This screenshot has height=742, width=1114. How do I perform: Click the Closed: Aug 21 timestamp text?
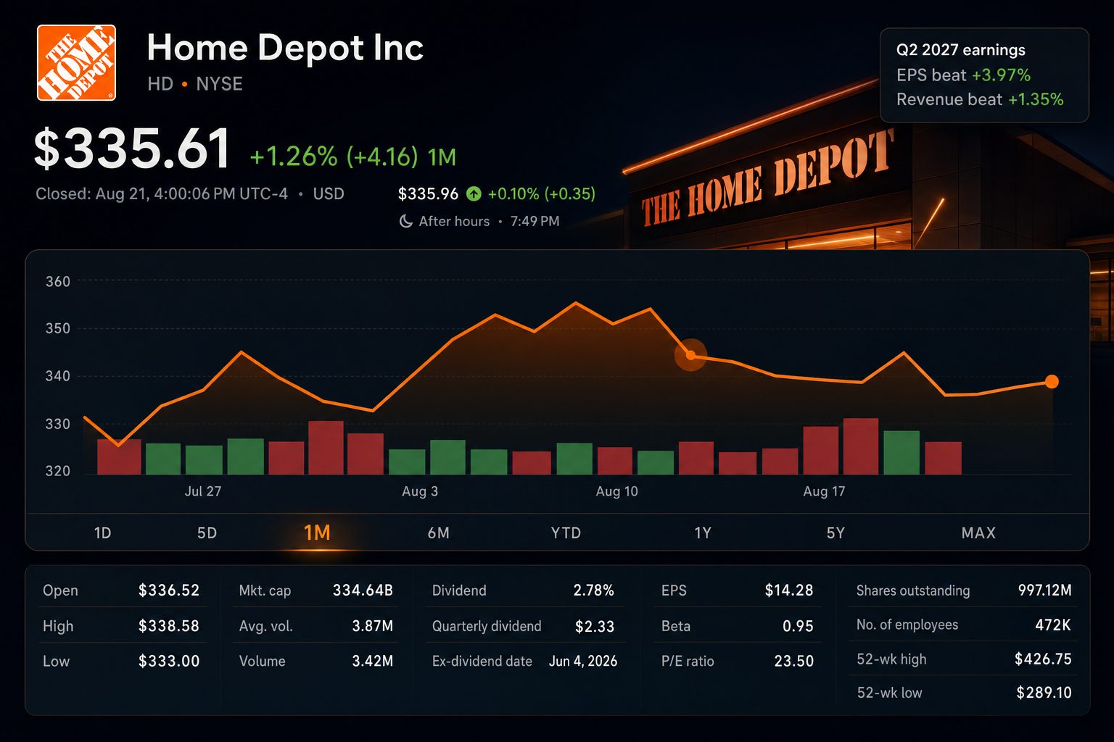point(162,194)
